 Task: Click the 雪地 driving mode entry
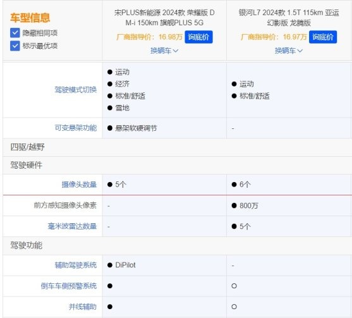pyautogui.click(x=122, y=108)
